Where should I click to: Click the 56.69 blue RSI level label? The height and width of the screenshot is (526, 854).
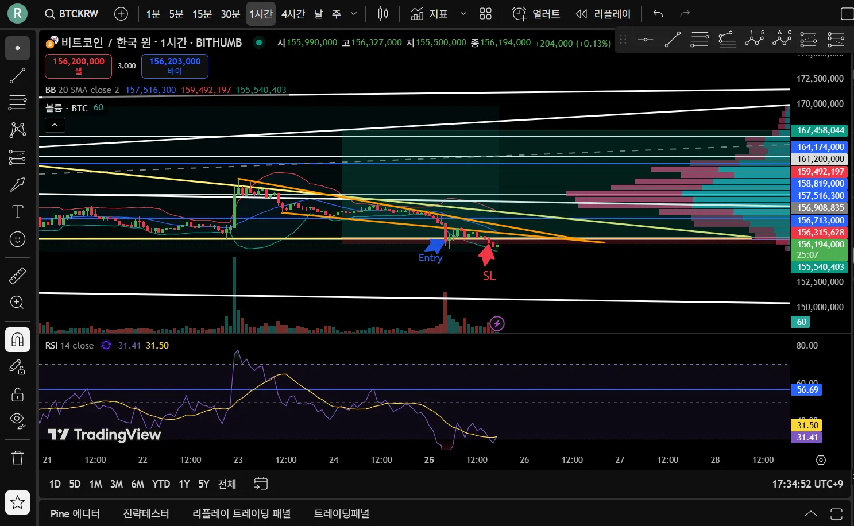[x=807, y=390]
